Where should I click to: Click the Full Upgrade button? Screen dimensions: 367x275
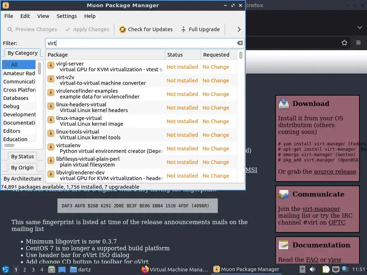pos(201,29)
